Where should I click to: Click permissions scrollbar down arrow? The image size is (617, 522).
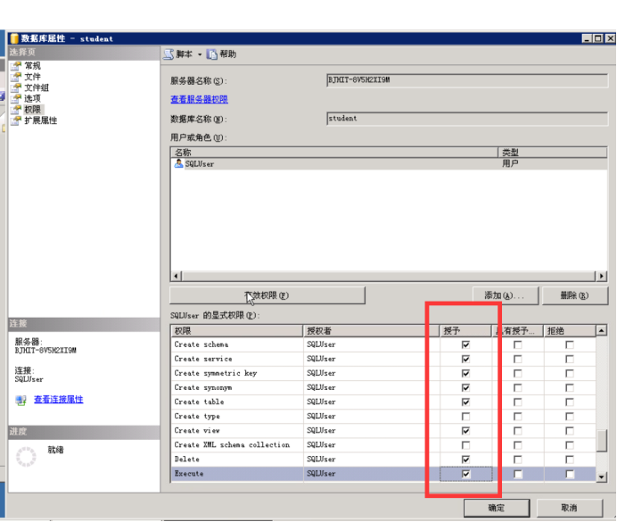[601, 476]
